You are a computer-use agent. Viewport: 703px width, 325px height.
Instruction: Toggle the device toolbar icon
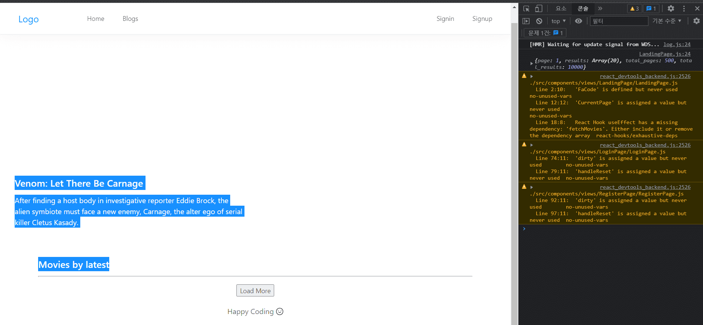(x=538, y=8)
